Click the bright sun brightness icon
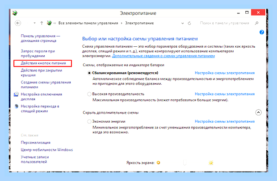The height and width of the screenshot is (181, 277). click(x=211, y=163)
